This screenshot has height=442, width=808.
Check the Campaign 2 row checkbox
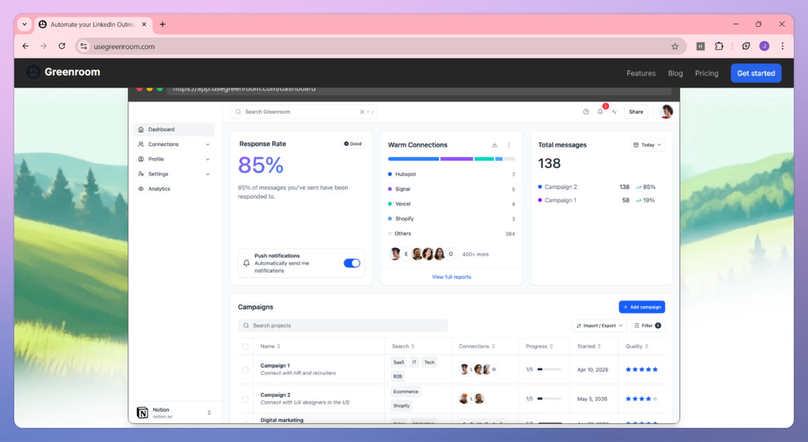tap(245, 399)
